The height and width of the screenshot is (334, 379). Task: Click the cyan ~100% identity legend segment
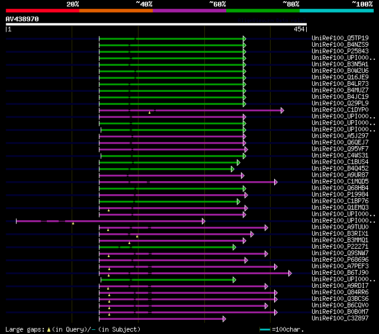pyautogui.click(x=336, y=11)
